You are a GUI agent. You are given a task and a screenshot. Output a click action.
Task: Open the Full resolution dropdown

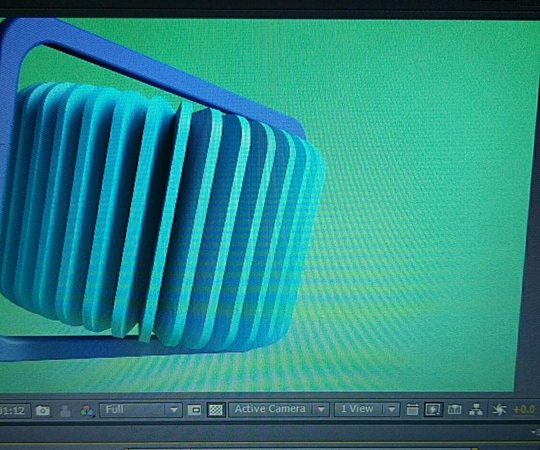[x=140, y=409]
